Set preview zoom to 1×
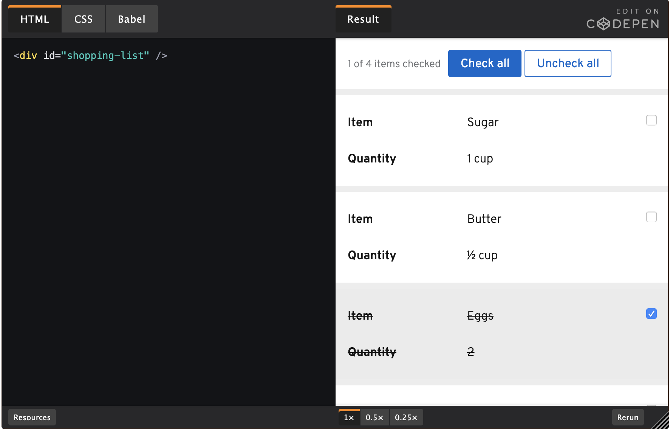 [x=349, y=418]
